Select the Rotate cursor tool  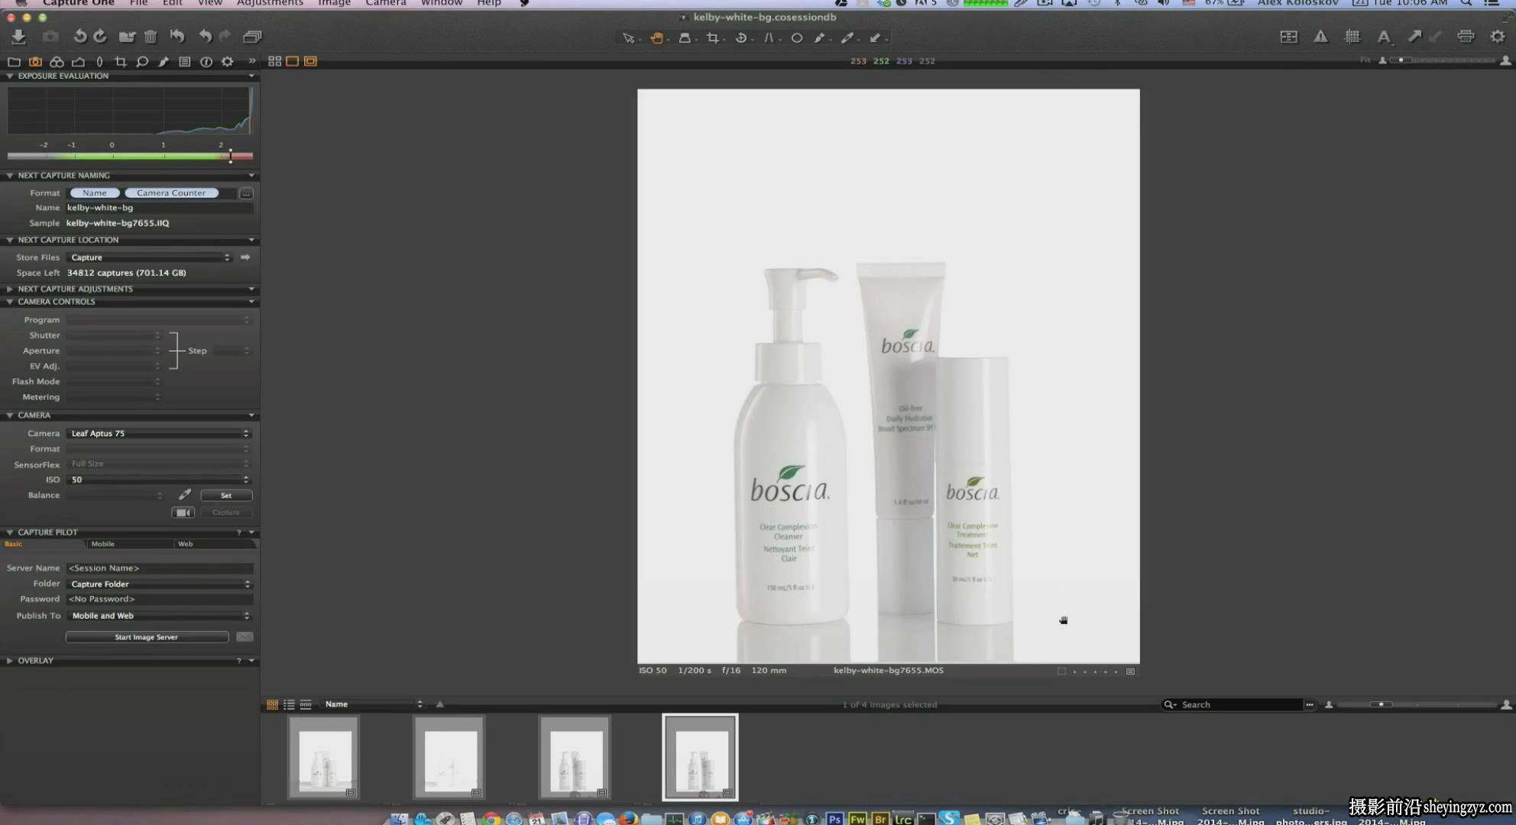(x=741, y=37)
